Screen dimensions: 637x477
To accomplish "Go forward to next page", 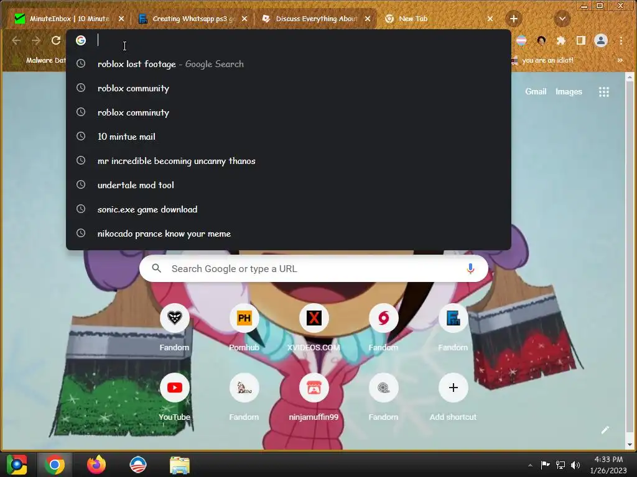I will coord(36,40).
